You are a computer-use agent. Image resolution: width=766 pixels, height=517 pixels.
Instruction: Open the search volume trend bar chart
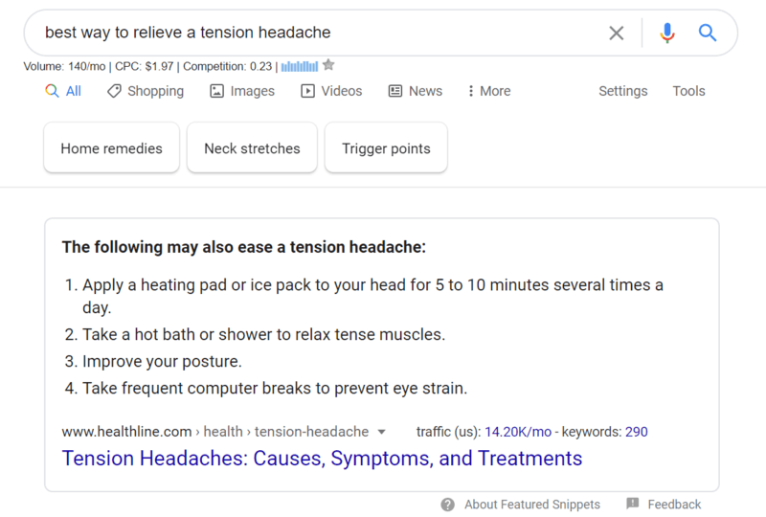pos(300,66)
